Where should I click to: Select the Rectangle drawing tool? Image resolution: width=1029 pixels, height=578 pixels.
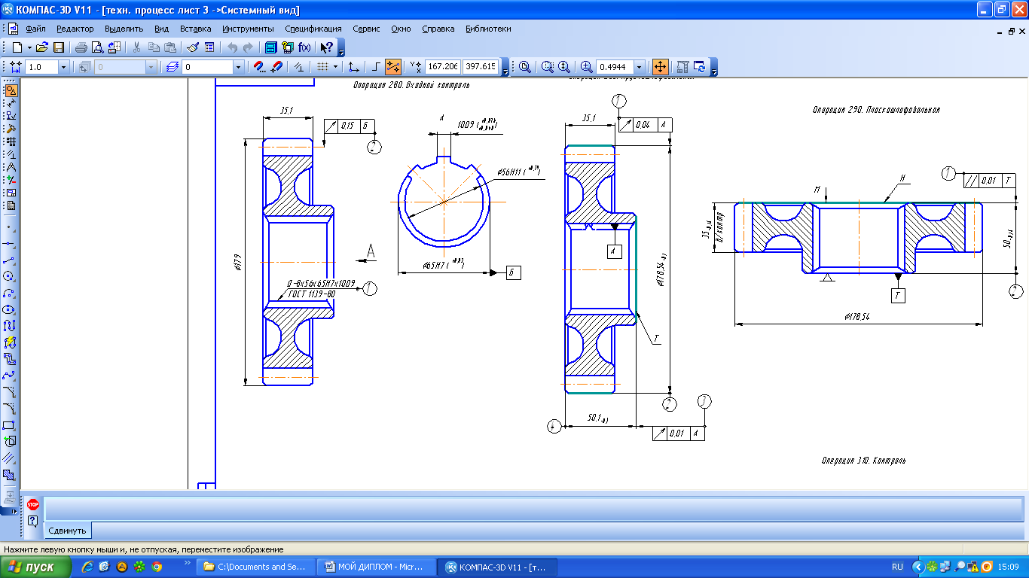(x=10, y=425)
